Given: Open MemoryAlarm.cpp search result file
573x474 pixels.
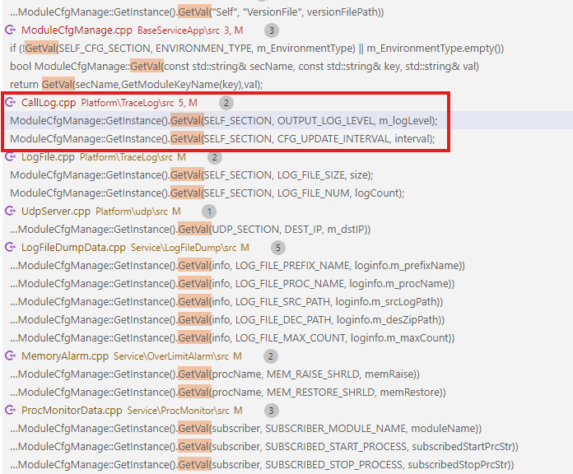Looking at the screenshot, I should click(x=65, y=355).
